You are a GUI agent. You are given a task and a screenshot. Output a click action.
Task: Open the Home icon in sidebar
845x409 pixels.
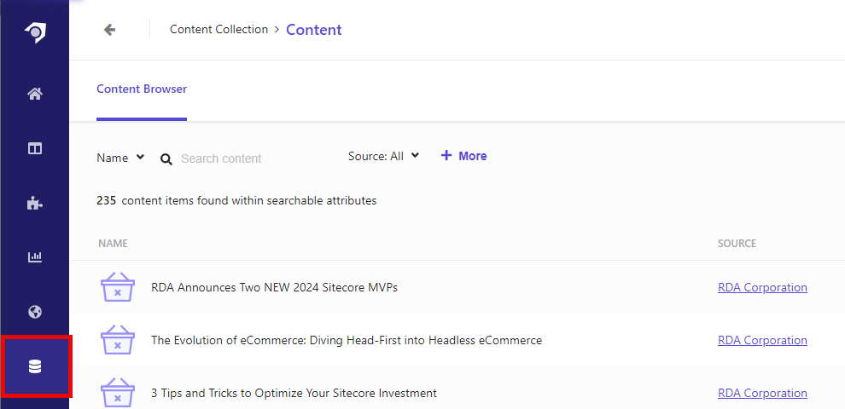tap(35, 94)
